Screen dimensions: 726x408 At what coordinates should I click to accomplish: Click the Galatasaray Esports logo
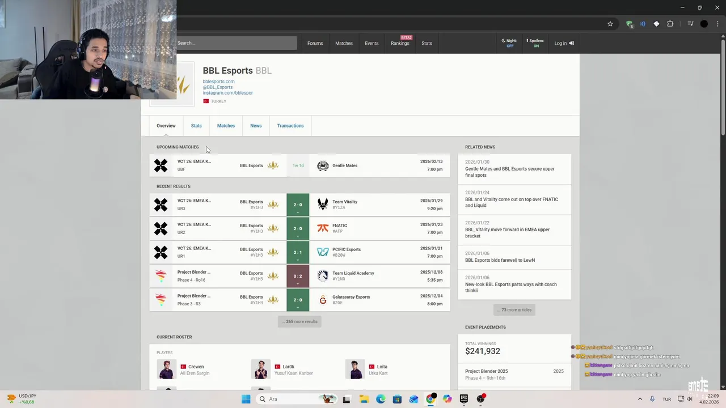point(323,300)
